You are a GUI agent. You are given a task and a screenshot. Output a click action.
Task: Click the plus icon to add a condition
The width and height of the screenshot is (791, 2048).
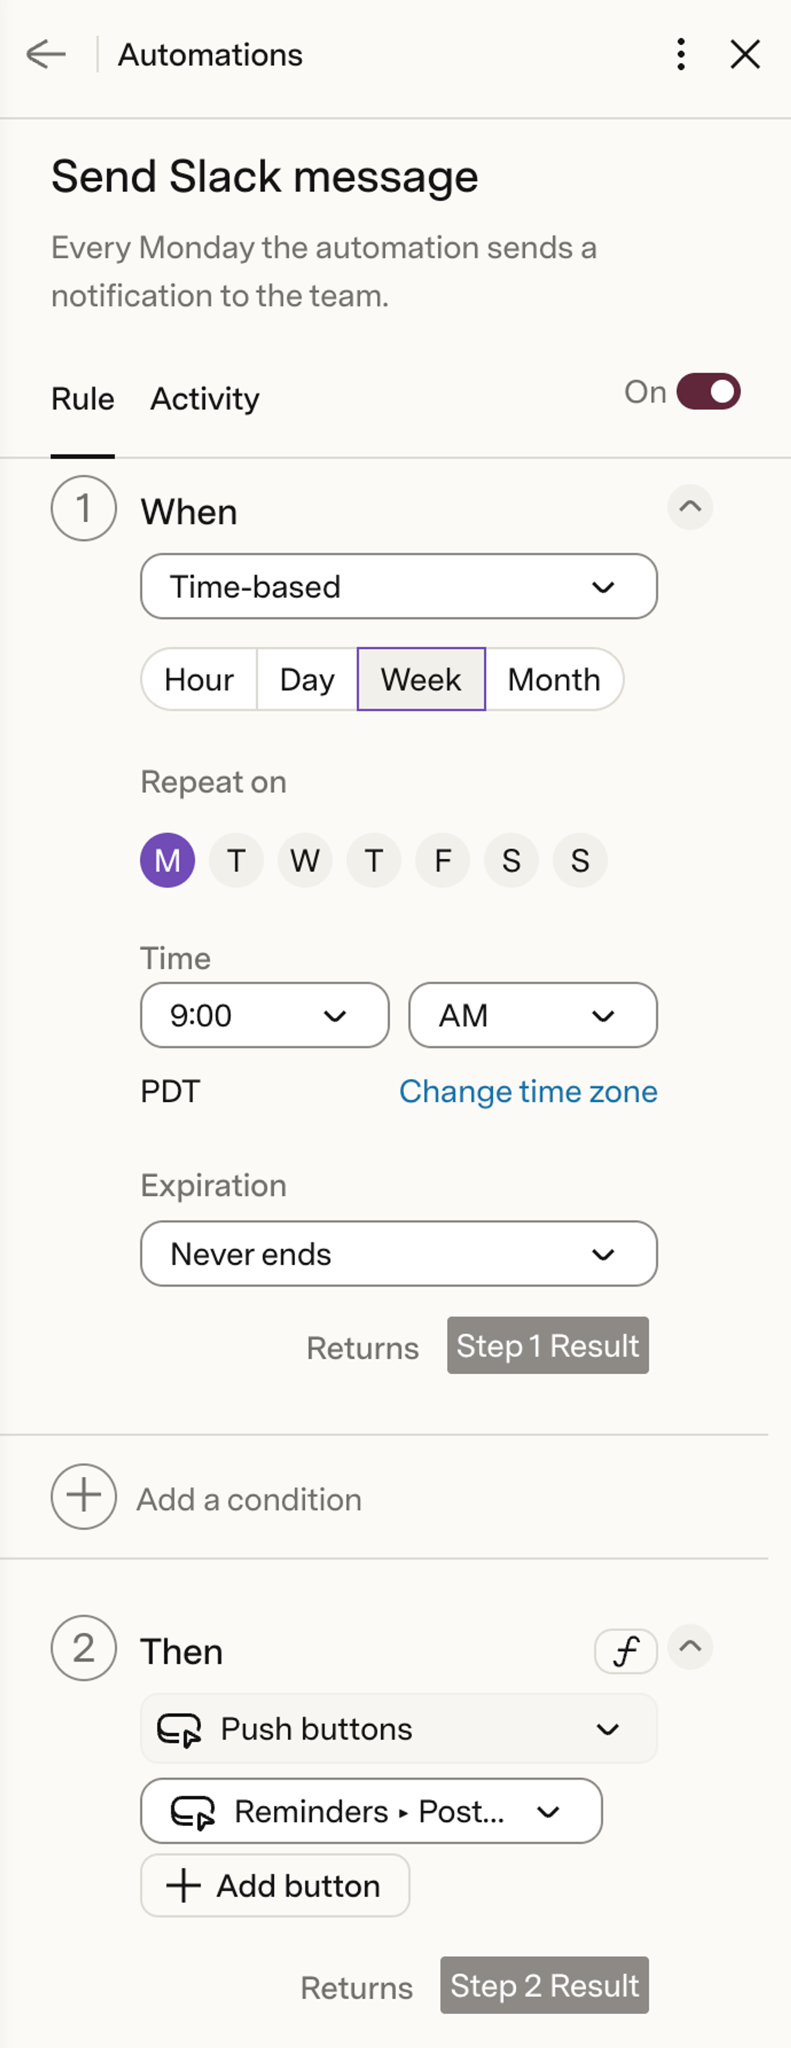pyautogui.click(x=83, y=1496)
